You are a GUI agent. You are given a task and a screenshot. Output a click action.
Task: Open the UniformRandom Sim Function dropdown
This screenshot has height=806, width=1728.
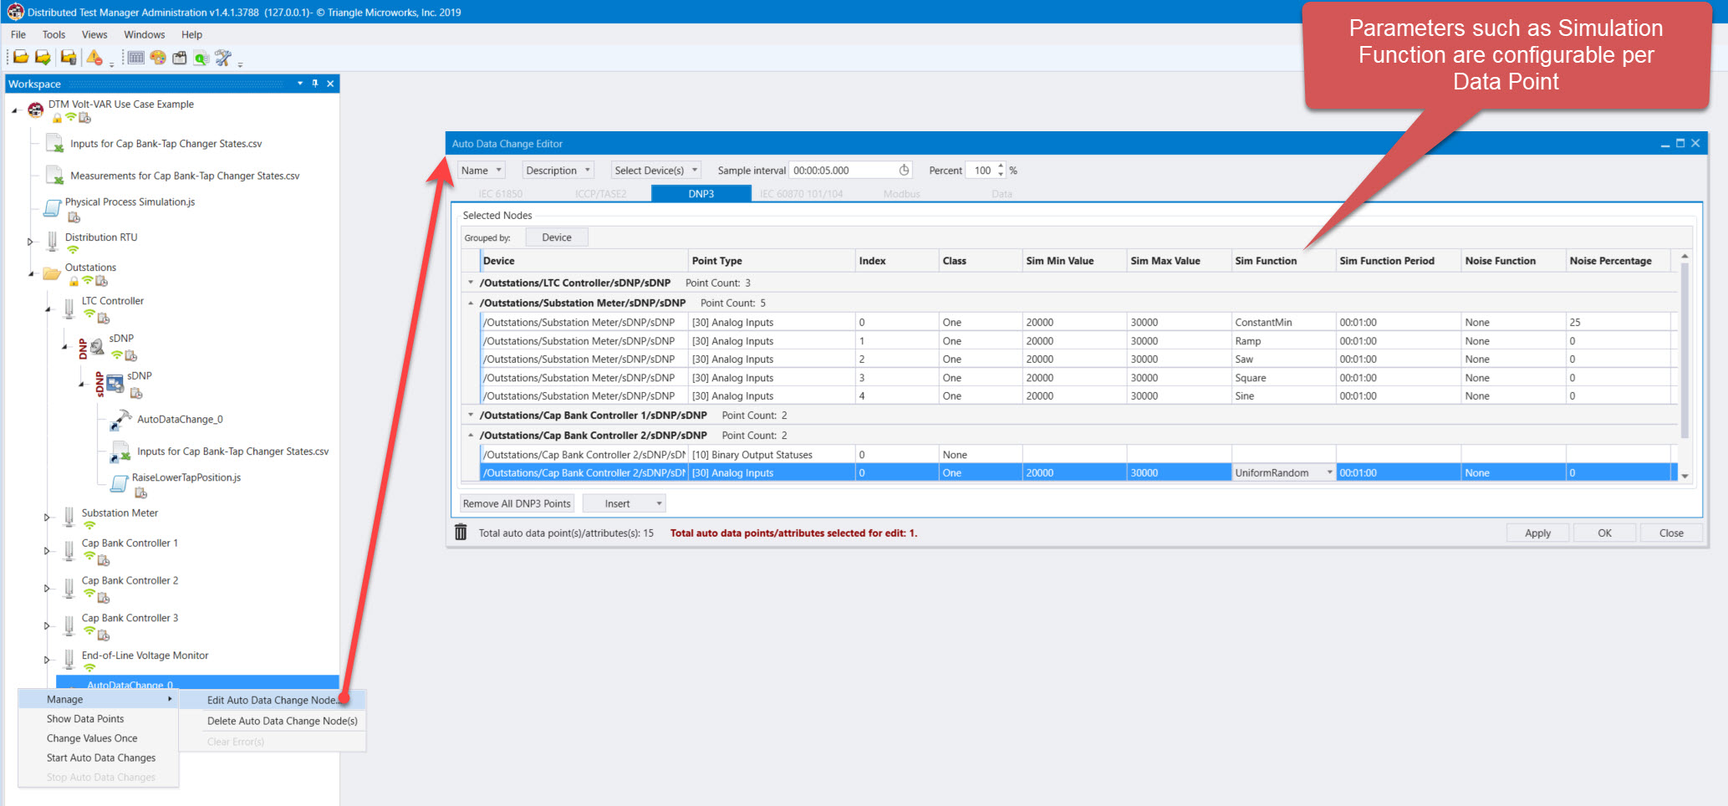coord(1329,473)
